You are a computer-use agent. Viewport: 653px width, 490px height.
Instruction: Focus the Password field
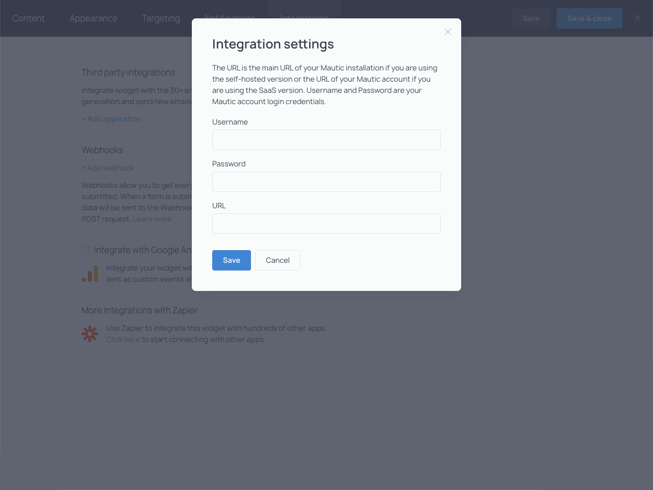coord(326,182)
